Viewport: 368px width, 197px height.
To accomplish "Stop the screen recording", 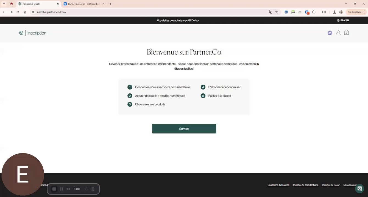I will tap(54, 189).
